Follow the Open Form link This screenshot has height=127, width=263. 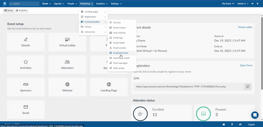[246, 65]
